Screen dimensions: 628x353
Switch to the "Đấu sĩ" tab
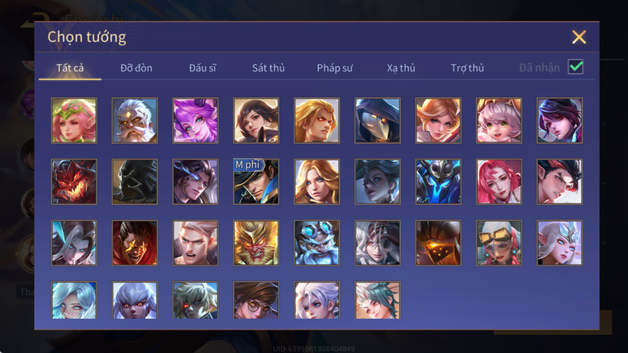click(202, 68)
